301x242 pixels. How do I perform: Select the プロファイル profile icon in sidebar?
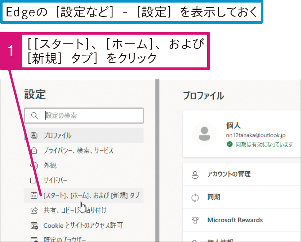(x=34, y=136)
